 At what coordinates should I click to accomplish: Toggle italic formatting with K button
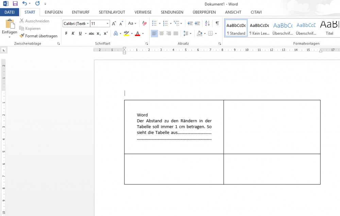pos(73,34)
